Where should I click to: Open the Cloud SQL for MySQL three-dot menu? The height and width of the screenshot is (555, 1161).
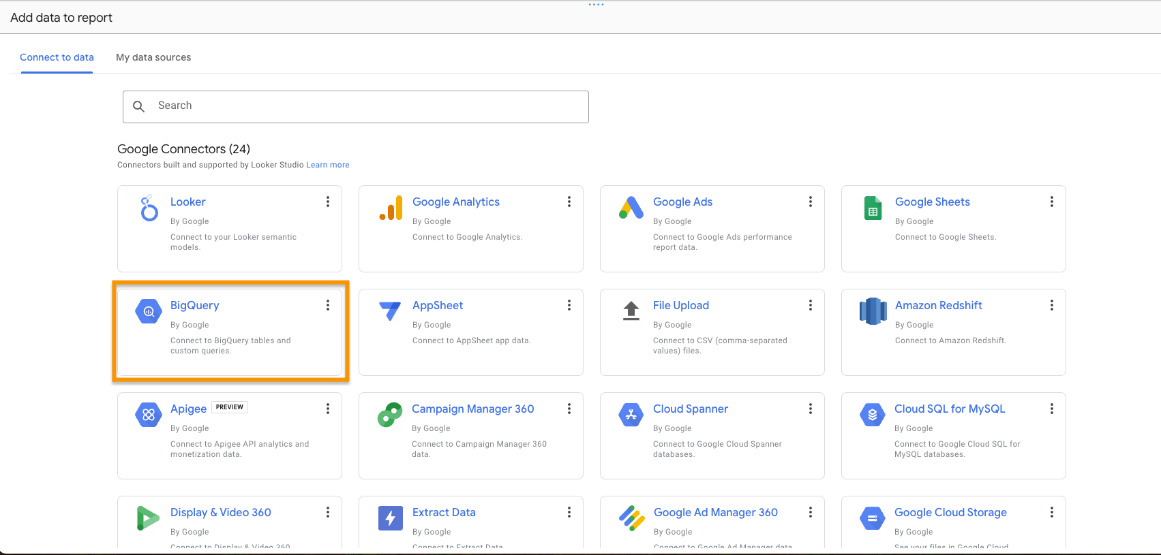click(1052, 409)
